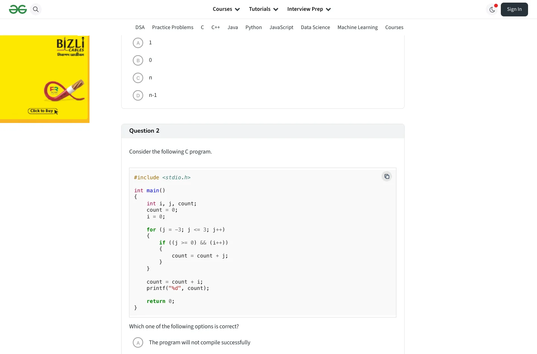Viewport: 537px width, 354px height.
Task: Open the Python tab
Action: tap(254, 27)
